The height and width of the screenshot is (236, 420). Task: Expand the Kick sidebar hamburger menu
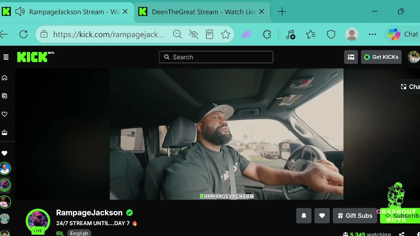[6, 57]
